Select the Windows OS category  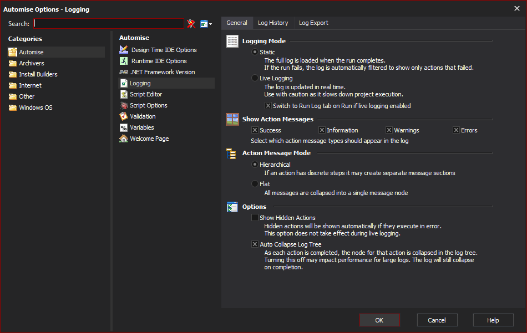pyautogui.click(x=36, y=107)
